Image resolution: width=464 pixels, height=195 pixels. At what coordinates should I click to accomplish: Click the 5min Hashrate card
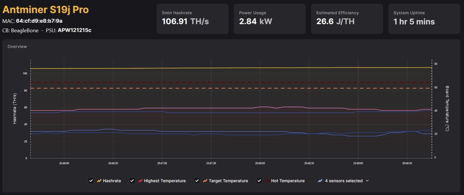click(192, 19)
